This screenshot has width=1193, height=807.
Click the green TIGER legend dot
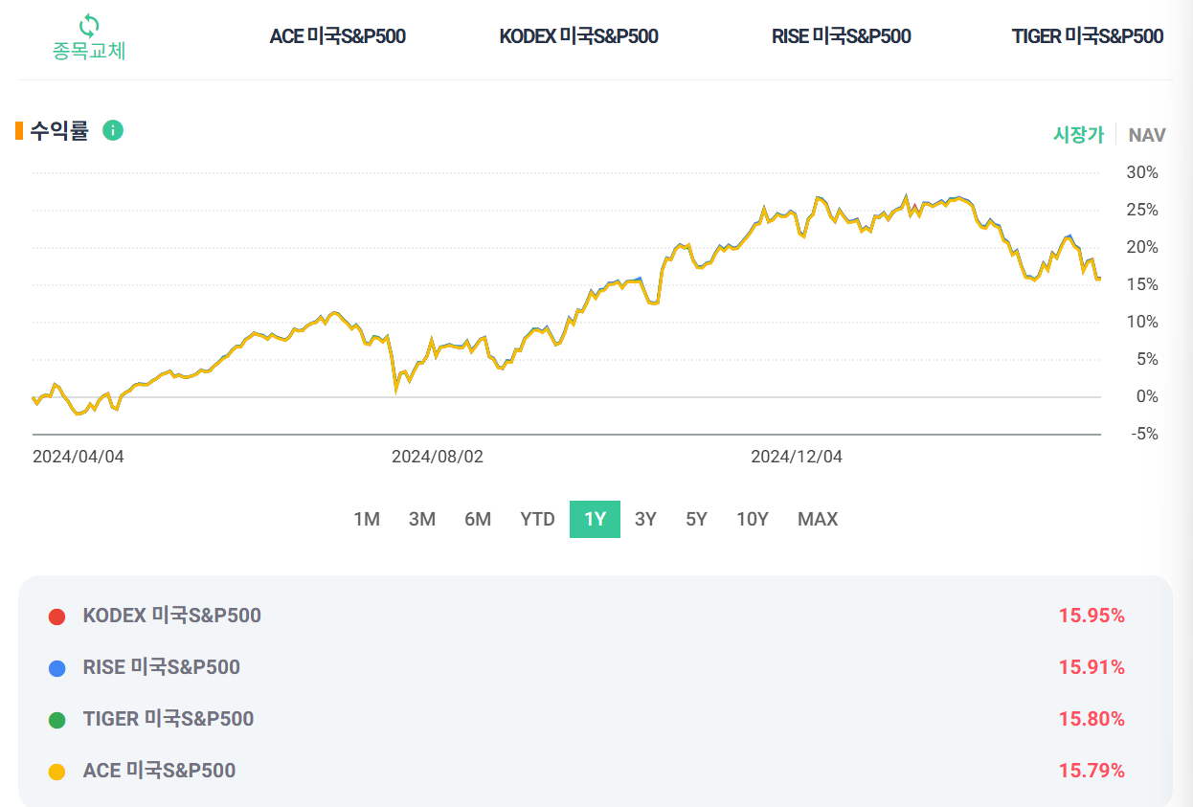click(x=56, y=720)
